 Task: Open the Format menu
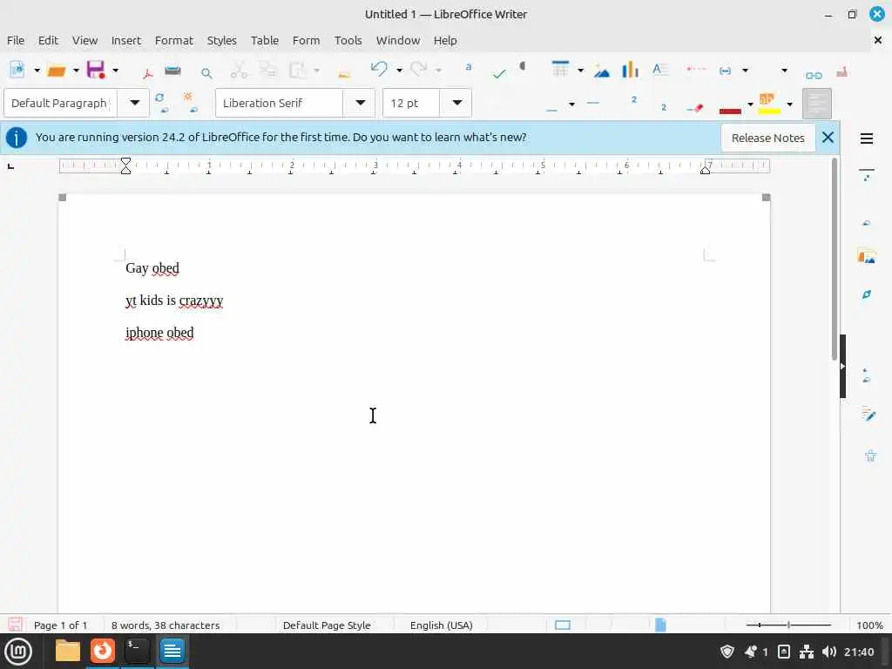[173, 40]
